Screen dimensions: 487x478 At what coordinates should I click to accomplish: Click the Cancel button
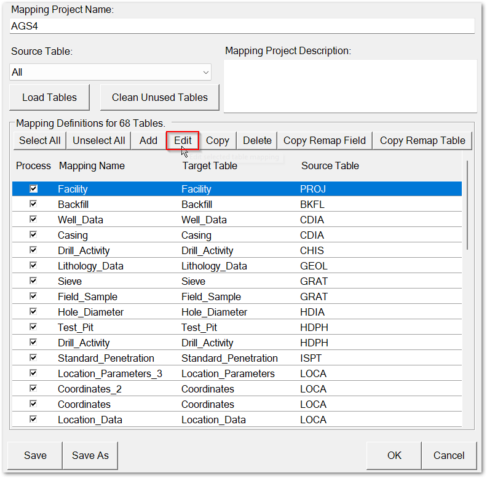click(449, 455)
